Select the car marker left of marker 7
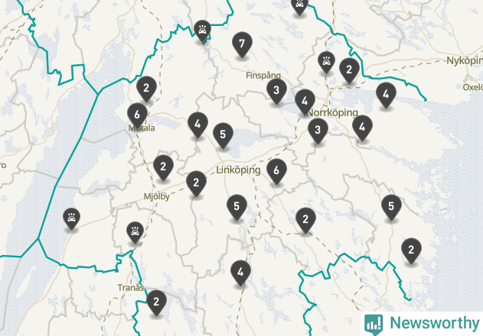Viewport: 483px width, 336px height. point(202,31)
